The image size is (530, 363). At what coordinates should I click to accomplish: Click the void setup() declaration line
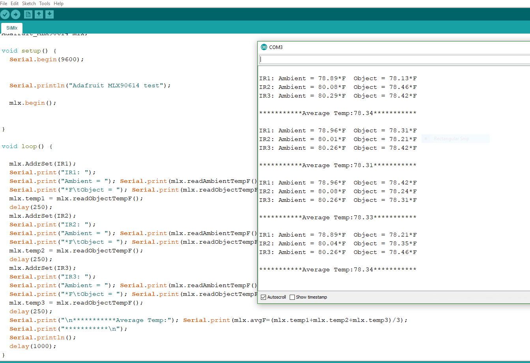(x=29, y=51)
